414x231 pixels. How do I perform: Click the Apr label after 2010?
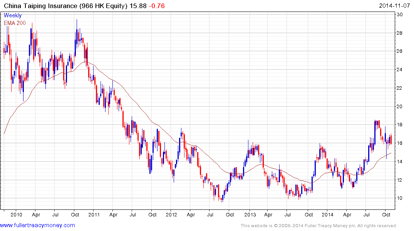tap(36, 214)
